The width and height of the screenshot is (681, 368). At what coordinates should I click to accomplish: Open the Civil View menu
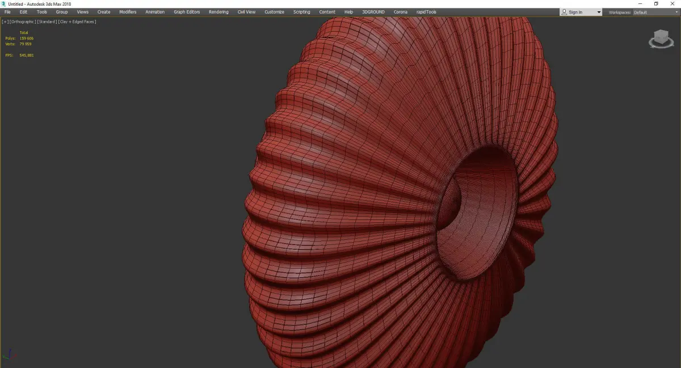pos(246,12)
